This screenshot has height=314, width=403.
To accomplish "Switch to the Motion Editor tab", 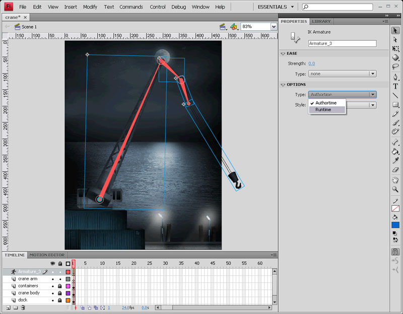I will click(47, 255).
